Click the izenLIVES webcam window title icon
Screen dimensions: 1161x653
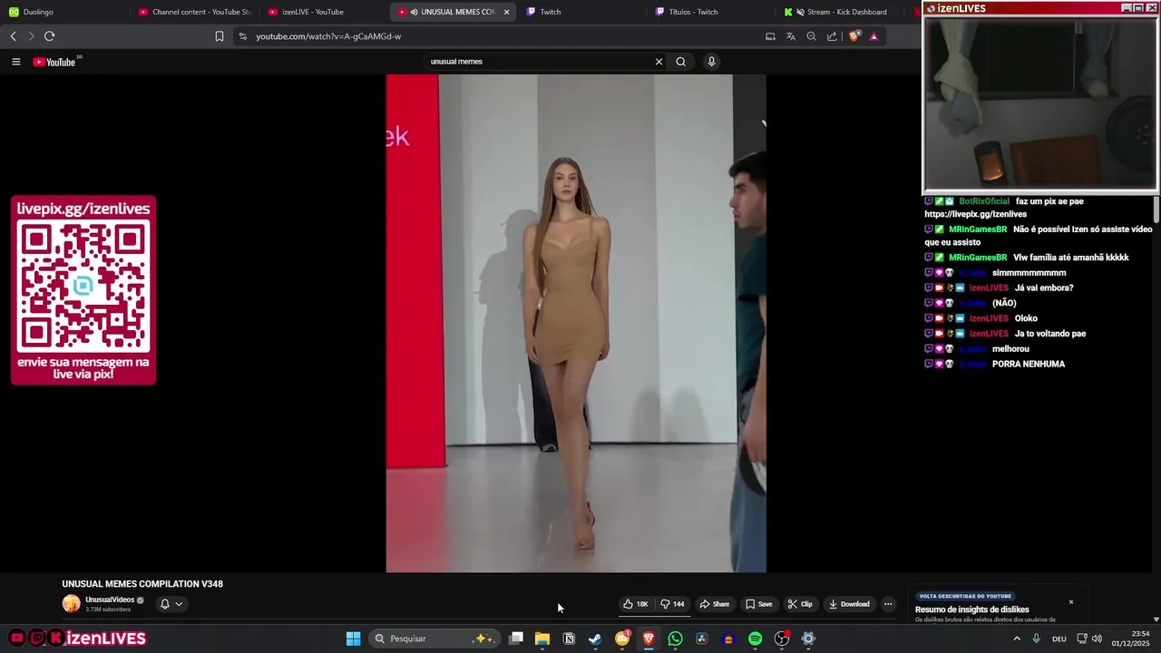tap(931, 8)
